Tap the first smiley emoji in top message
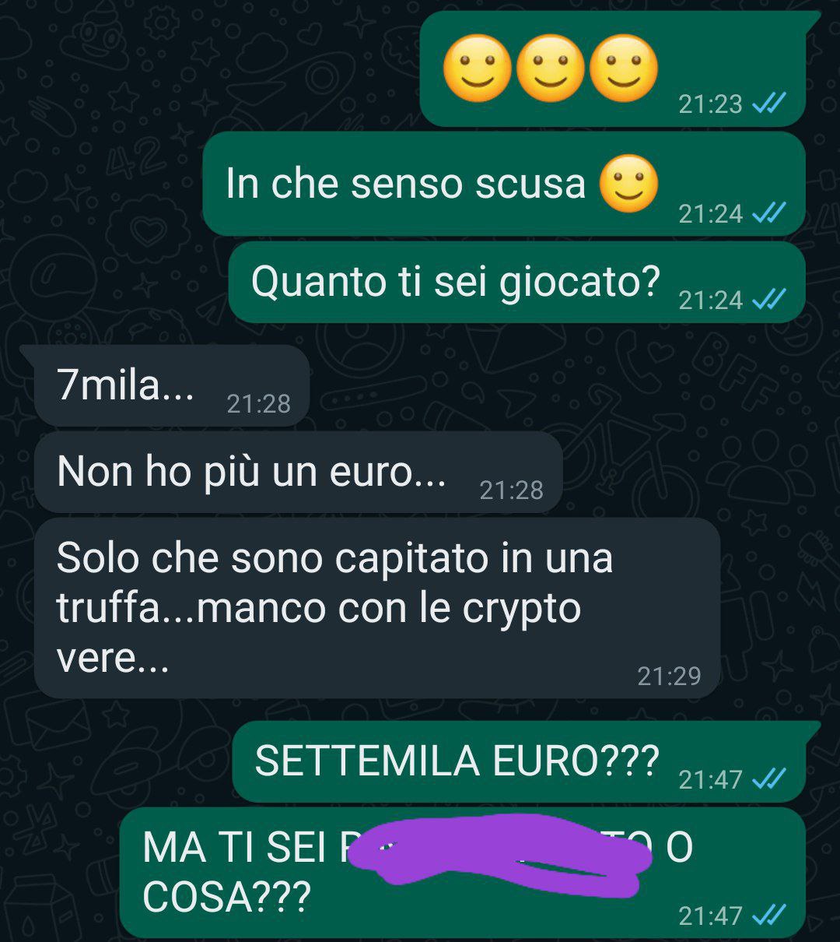Image resolution: width=840 pixels, height=942 pixels. 478,69
